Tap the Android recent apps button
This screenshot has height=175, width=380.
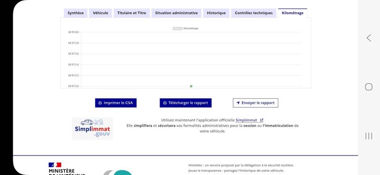pyautogui.click(x=369, y=136)
